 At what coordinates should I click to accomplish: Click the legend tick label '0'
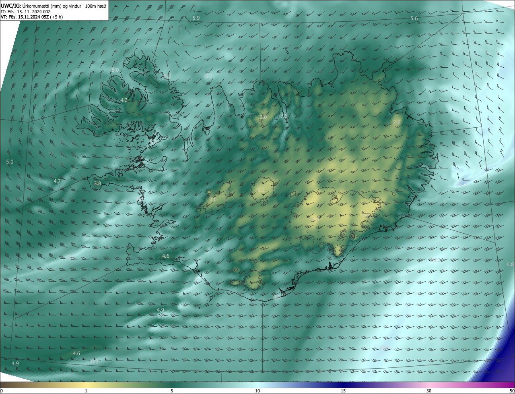[2, 391]
